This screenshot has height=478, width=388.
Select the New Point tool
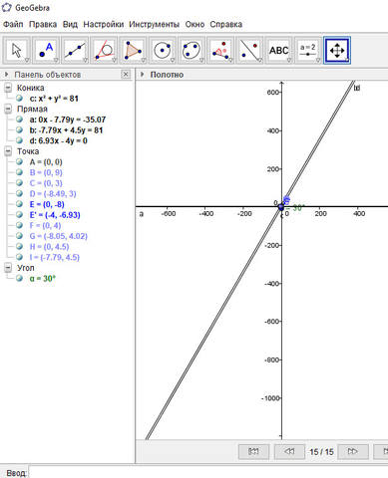(46, 51)
